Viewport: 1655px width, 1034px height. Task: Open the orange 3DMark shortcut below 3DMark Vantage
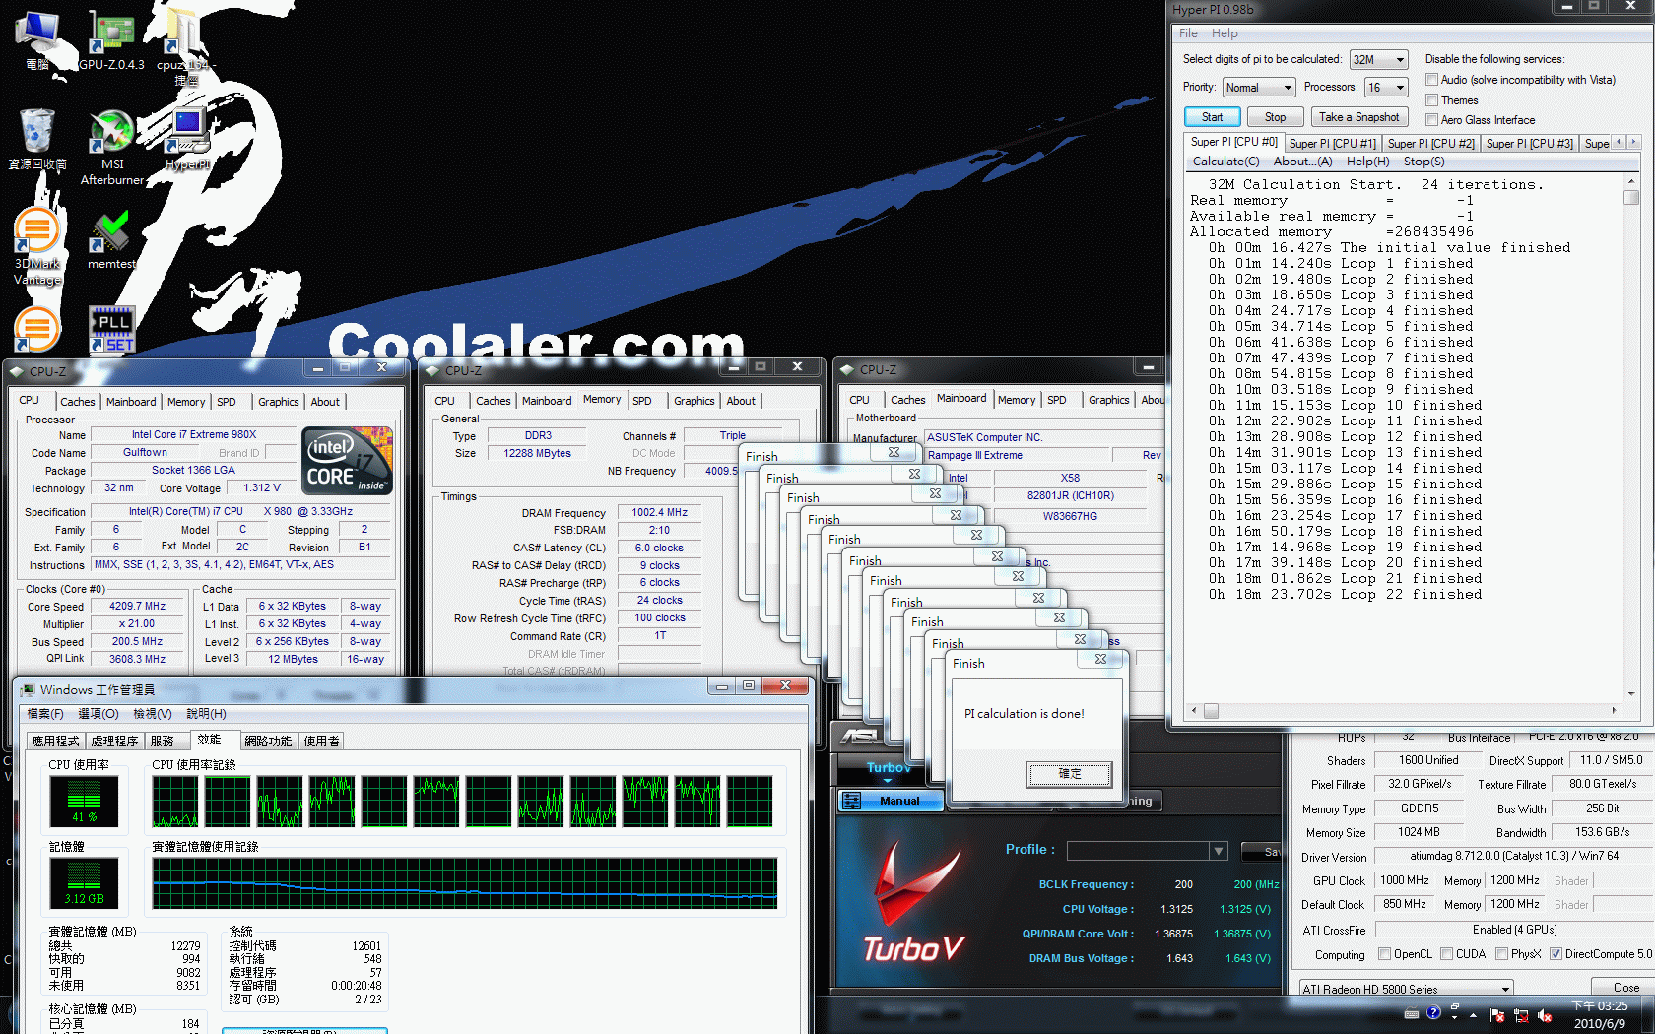coord(37,329)
